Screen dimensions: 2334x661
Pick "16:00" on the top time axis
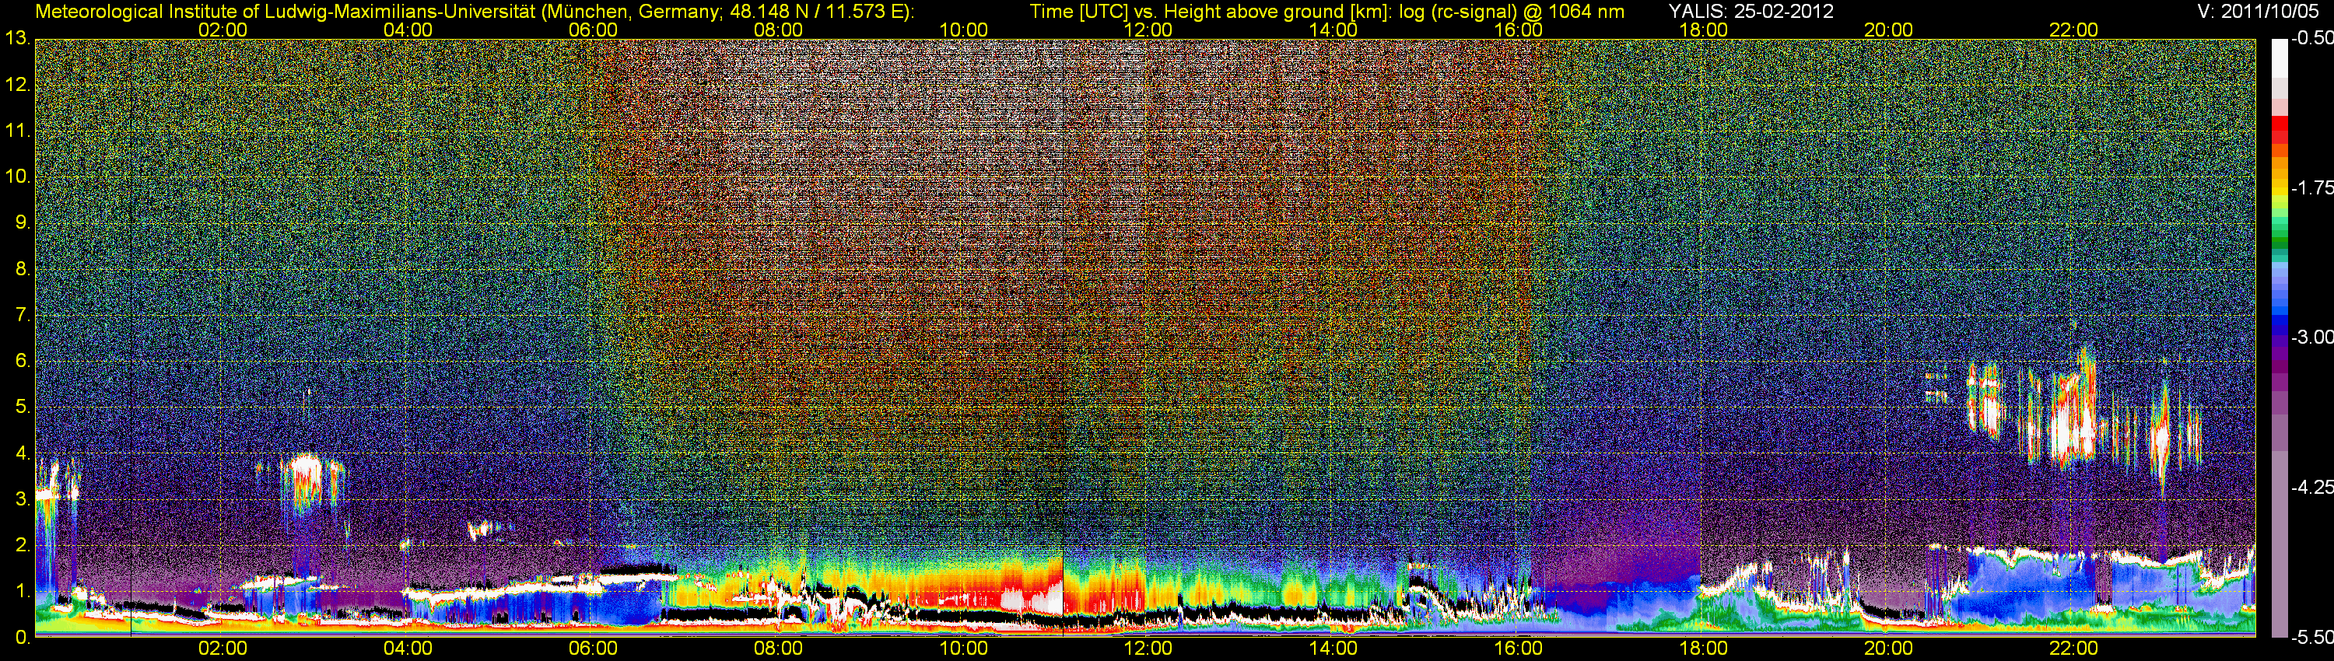pos(1519,30)
